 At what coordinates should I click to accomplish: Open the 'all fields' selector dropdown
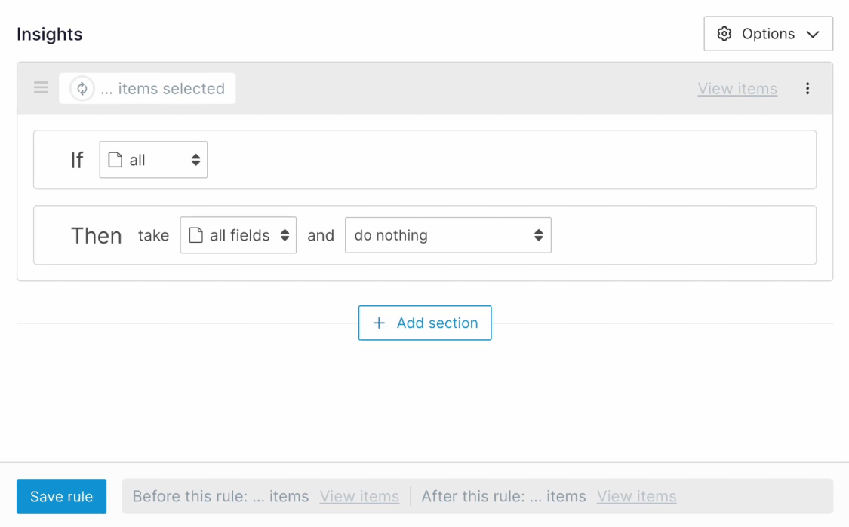coord(238,235)
